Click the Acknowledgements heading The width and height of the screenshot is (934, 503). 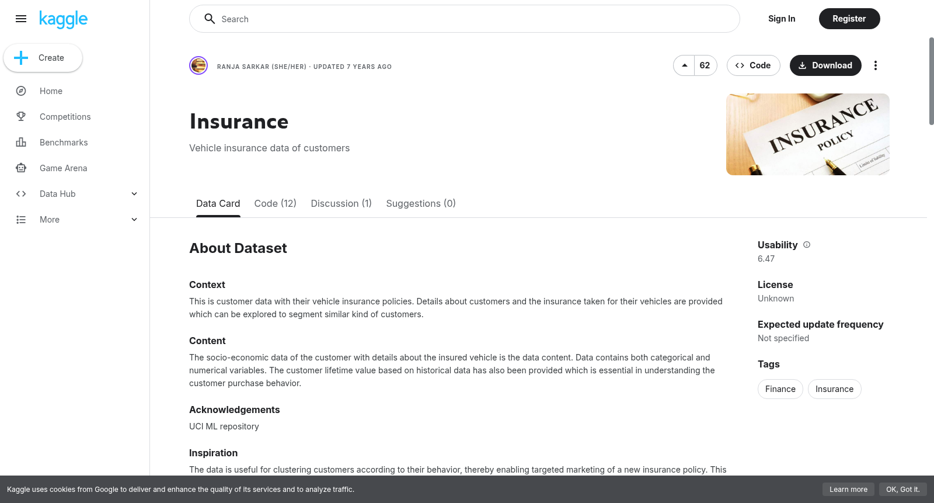[235, 410]
